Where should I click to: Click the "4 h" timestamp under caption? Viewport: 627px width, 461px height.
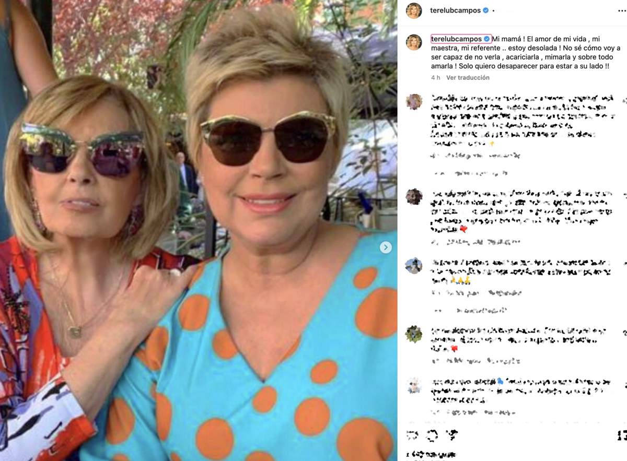(436, 78)
